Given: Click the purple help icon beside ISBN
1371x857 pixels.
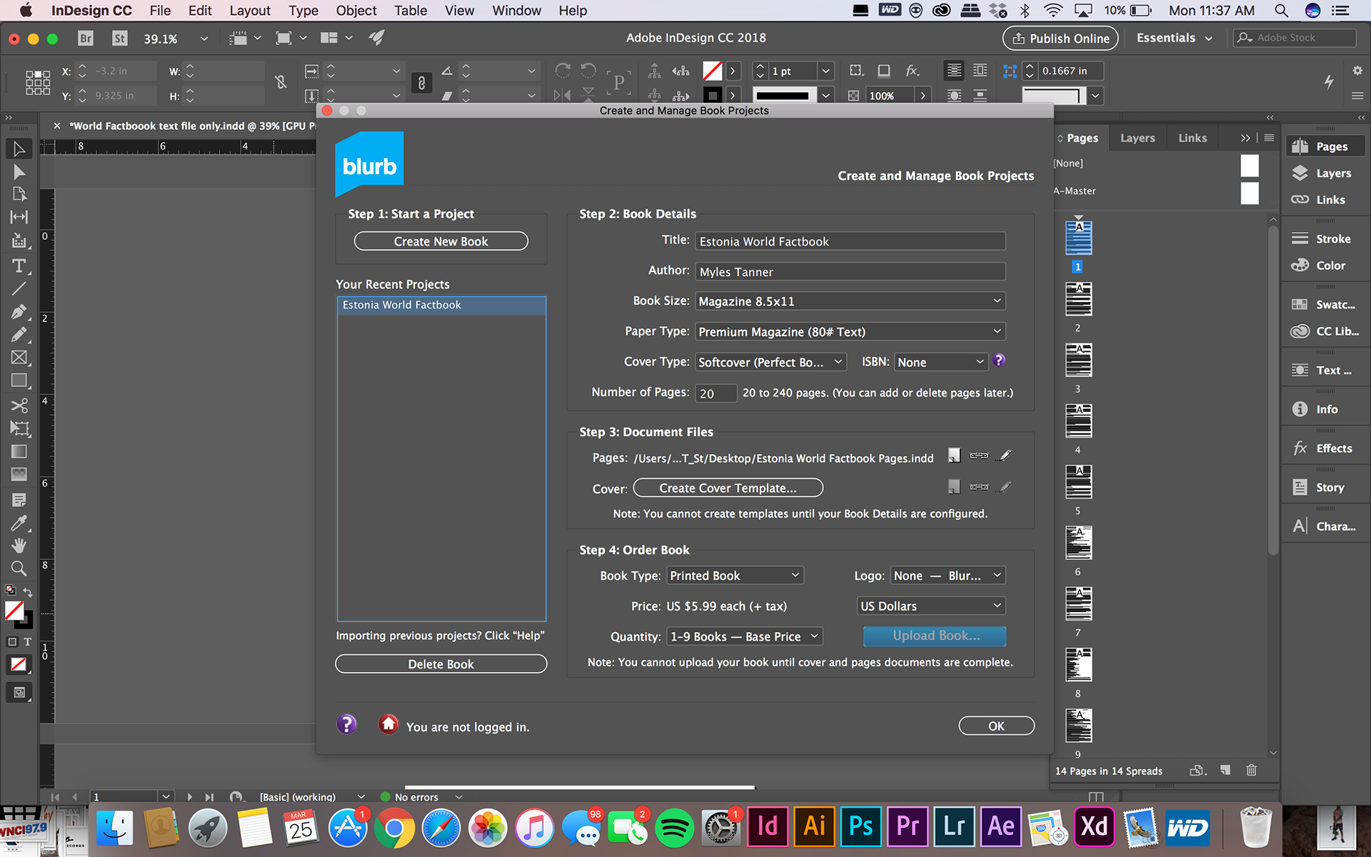Looking at the screenshot, I should pos(999,361).
